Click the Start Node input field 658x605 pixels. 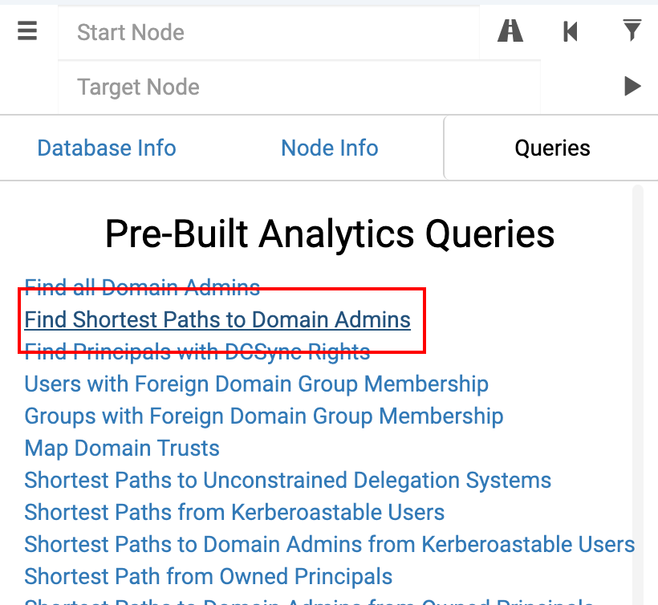click(269, 32)
